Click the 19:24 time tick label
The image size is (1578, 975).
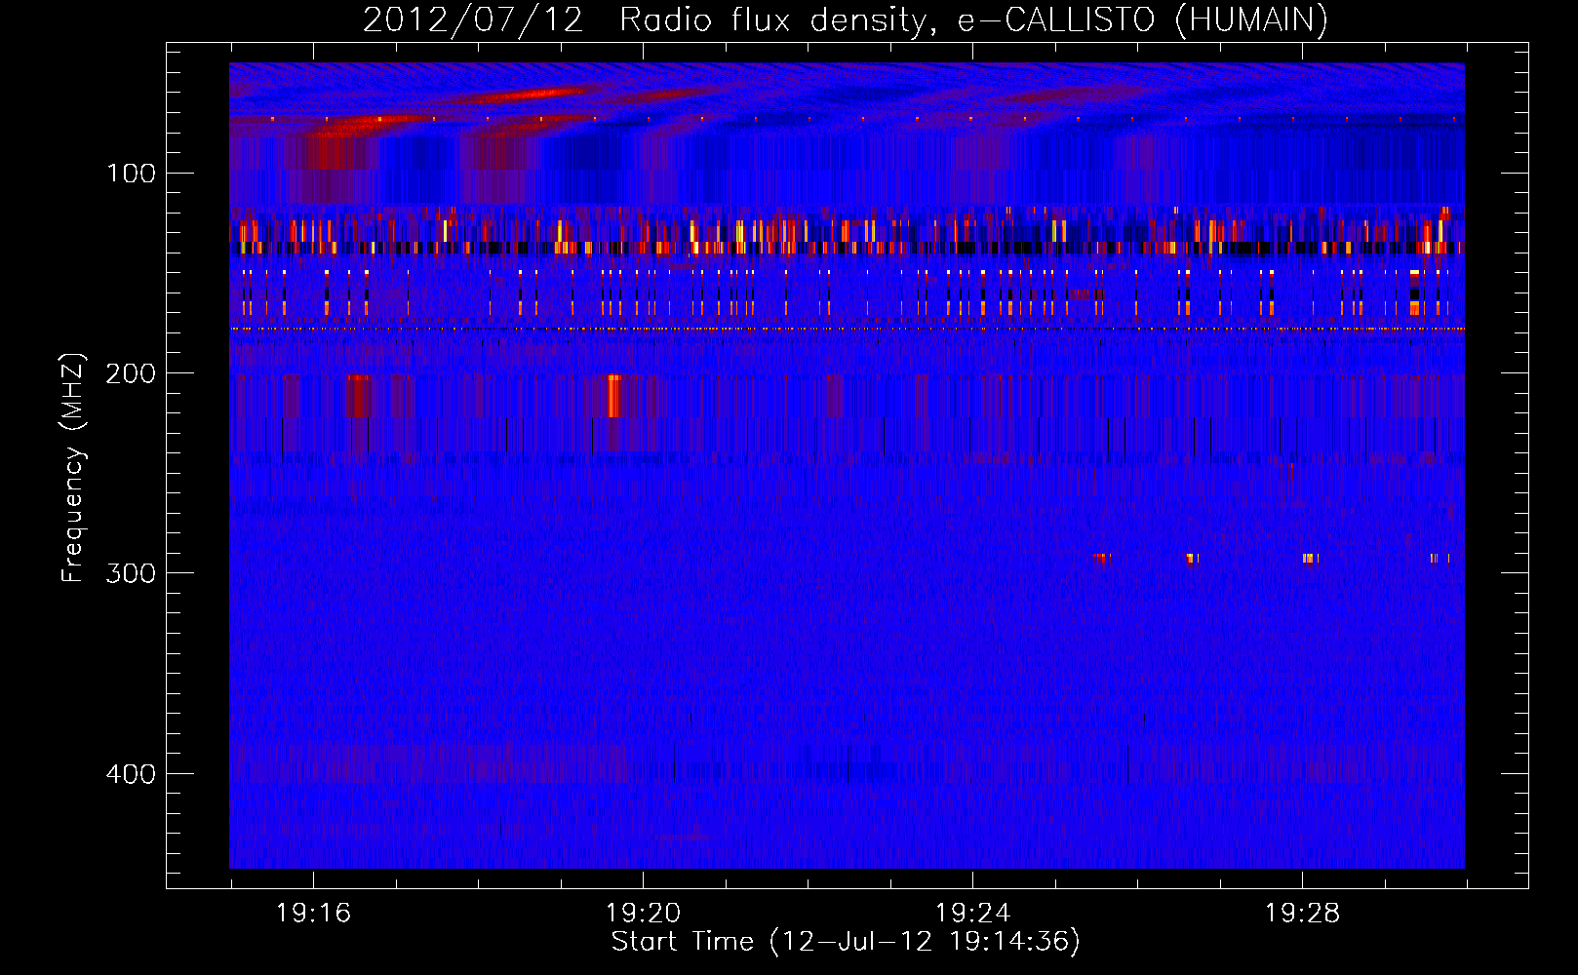(972, 913)
